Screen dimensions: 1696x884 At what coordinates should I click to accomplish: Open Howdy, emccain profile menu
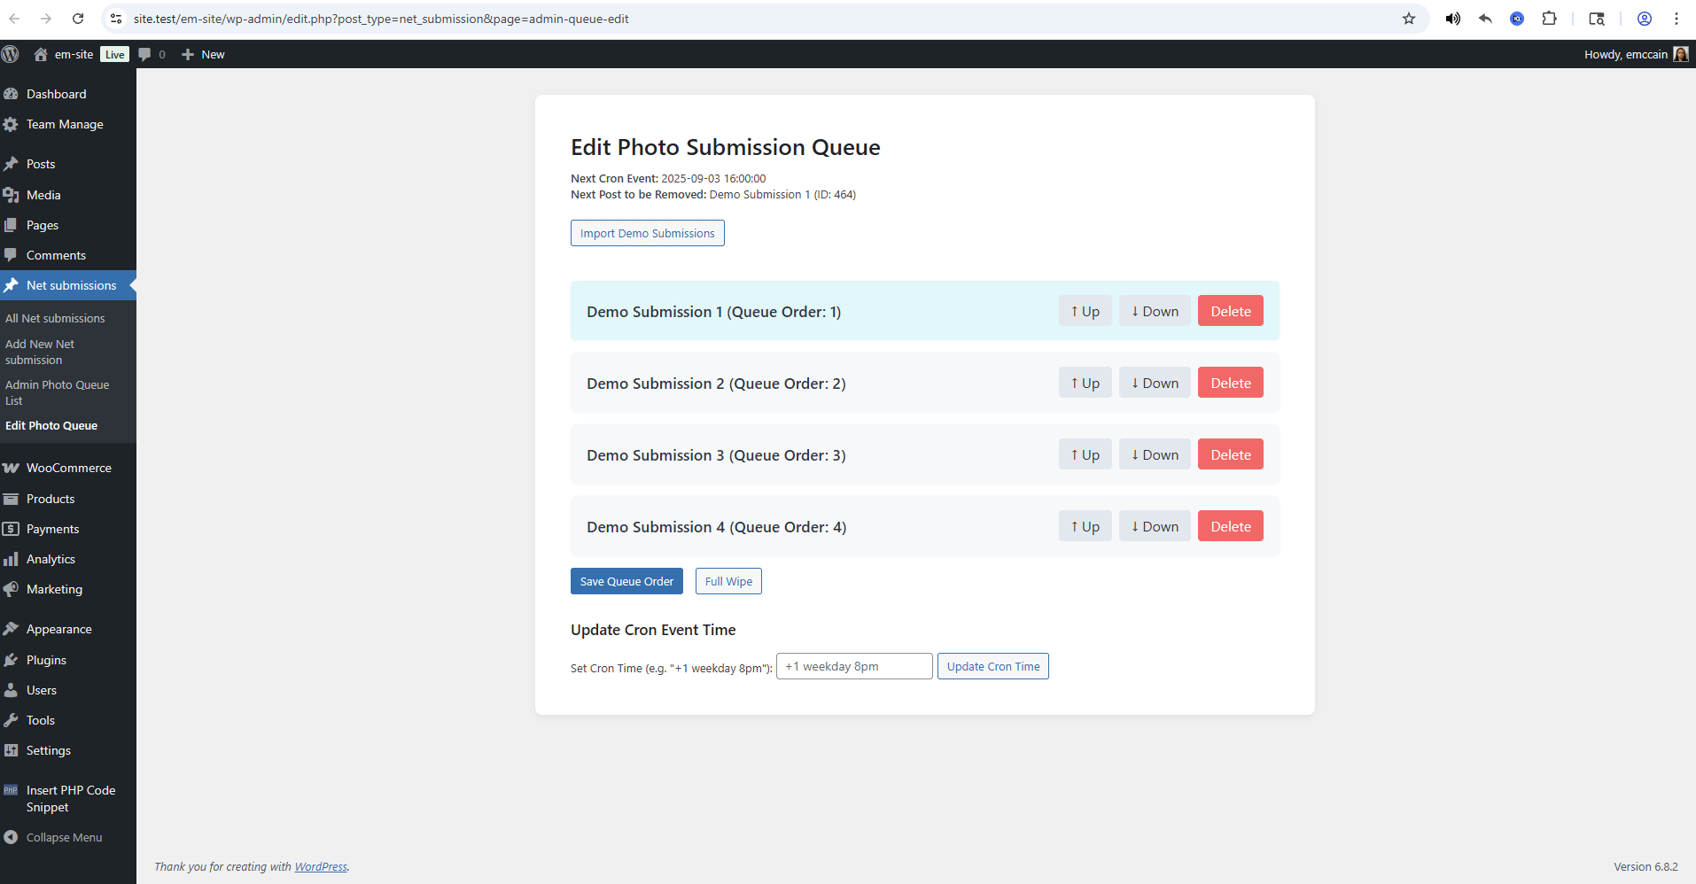1636,54
